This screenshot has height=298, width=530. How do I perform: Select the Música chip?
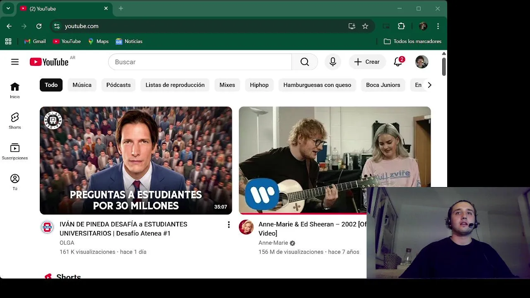(x=82, y=85)
